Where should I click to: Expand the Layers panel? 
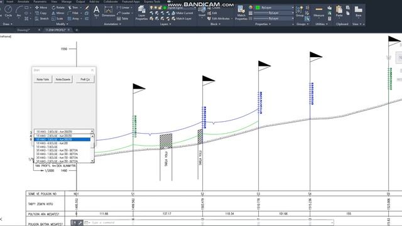tap(166, 24)
